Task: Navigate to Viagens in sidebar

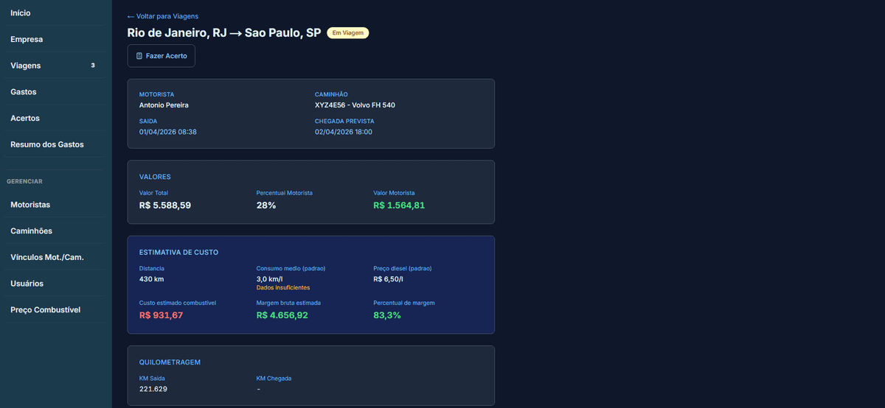Action: [x=26, y=66]
